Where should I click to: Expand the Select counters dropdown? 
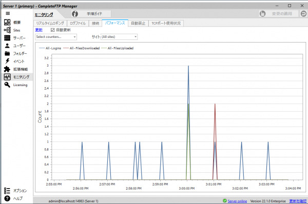56,37
